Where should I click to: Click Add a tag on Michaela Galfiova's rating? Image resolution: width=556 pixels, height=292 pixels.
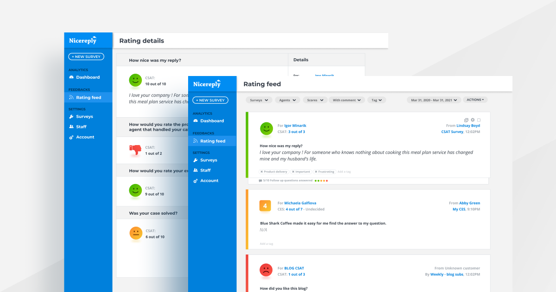266,244
